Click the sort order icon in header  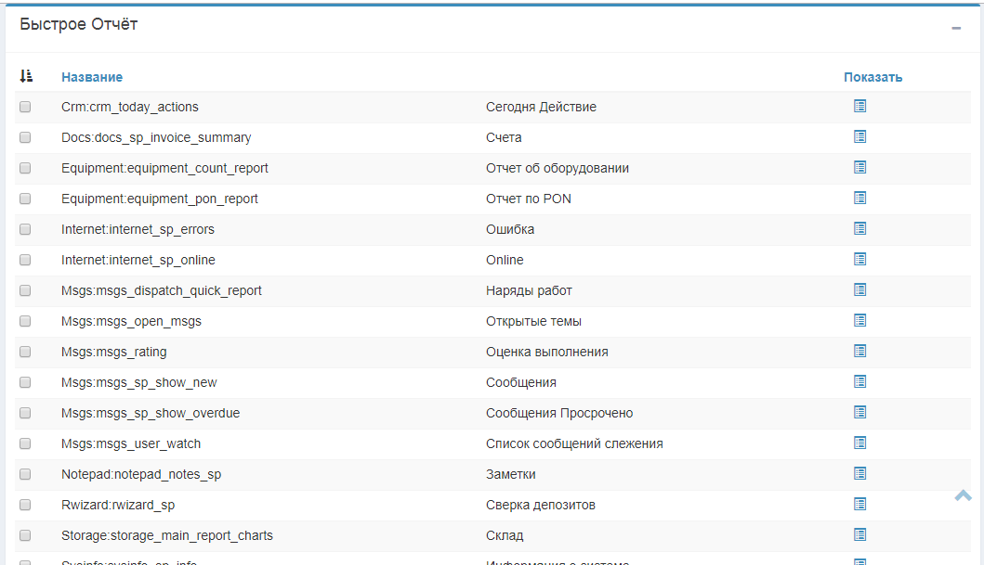point(26,76)
